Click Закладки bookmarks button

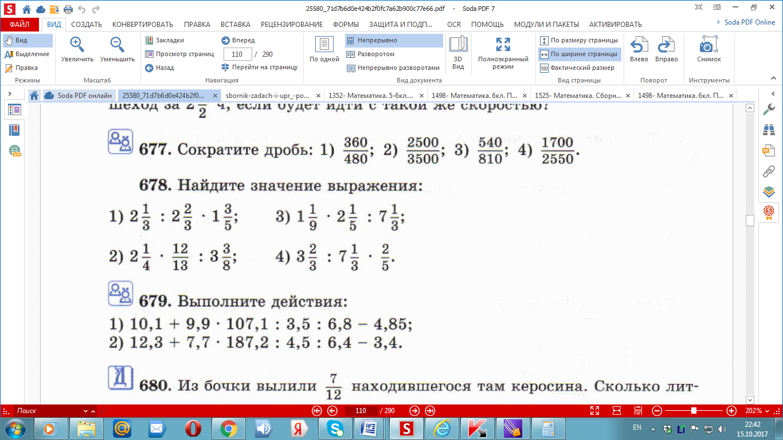[x=165, y=41]
